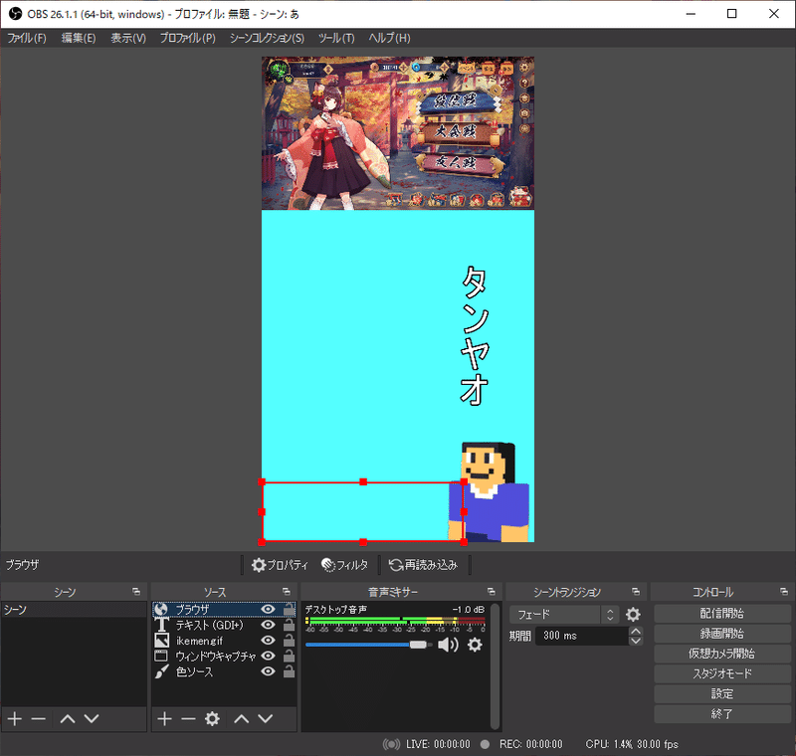Pop out the Scene Transitions dock
The image size is (796, 756).
[636, 592]
